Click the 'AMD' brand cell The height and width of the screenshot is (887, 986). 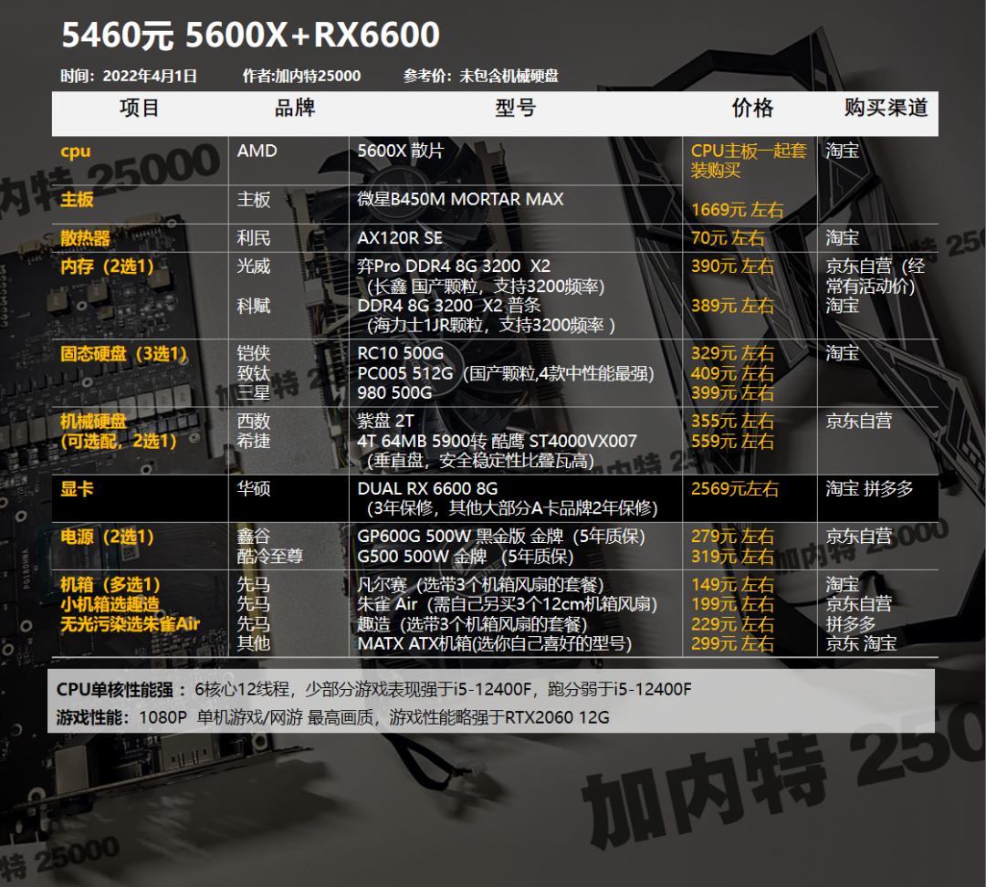pos(257,151)
